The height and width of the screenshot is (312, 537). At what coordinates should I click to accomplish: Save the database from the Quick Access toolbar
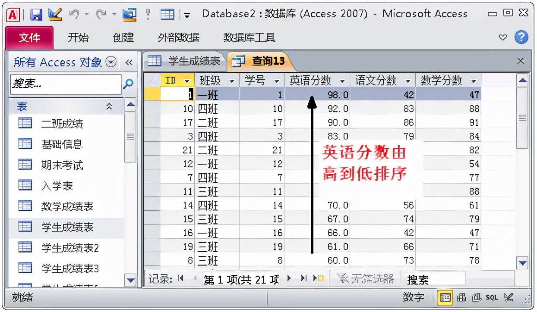click(x=36, y=13)
